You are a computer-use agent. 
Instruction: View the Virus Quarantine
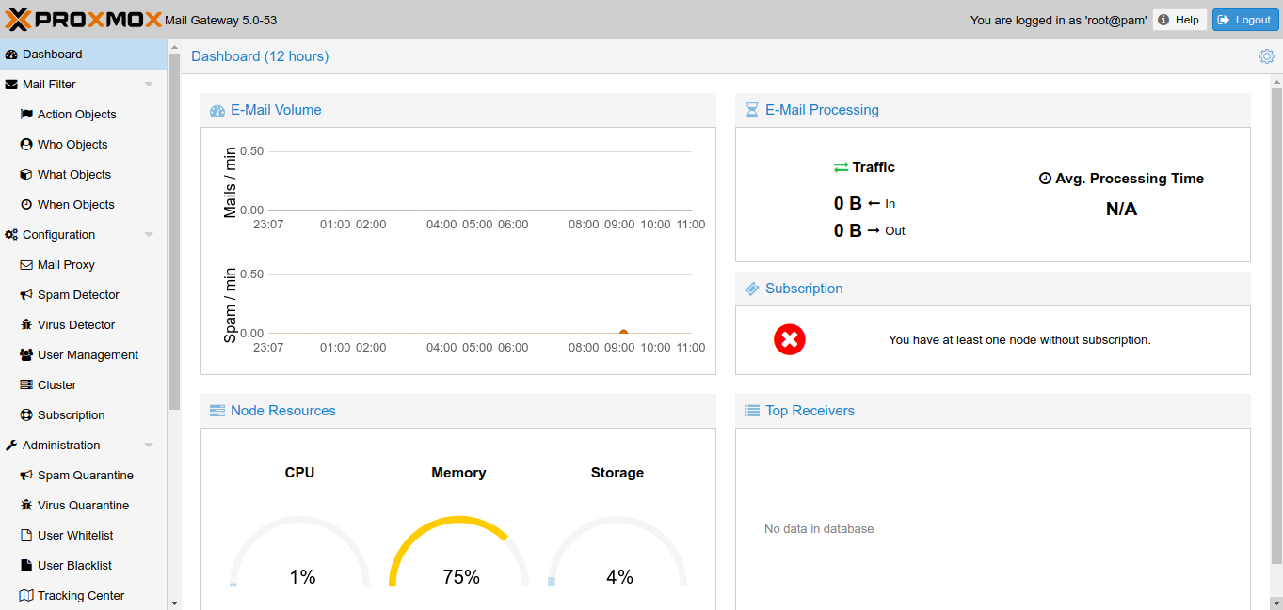pyautogui.click(x=84, y=506)
